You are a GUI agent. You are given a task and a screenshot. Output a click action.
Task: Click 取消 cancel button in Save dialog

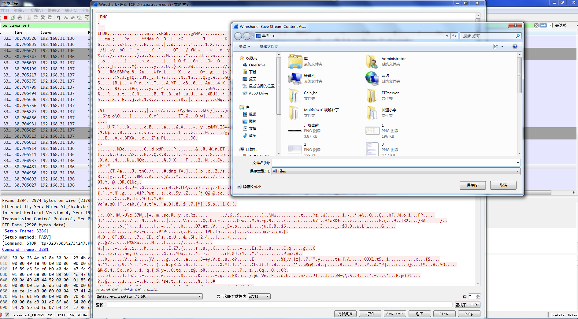(503, 185)
